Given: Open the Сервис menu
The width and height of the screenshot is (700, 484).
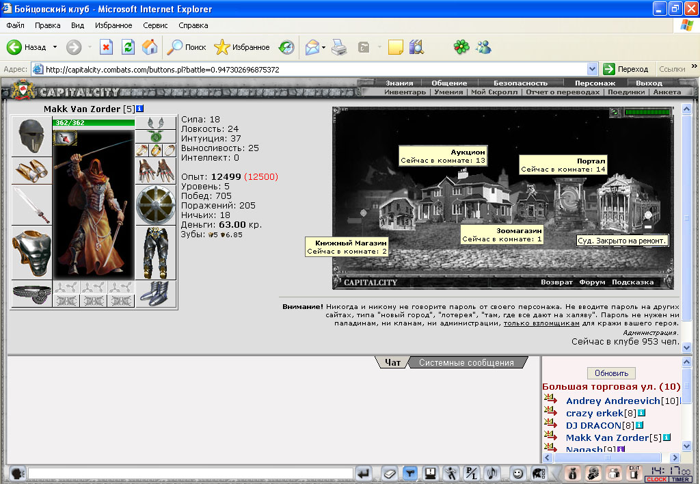Looking at the screenshot, I should point(155,25).
